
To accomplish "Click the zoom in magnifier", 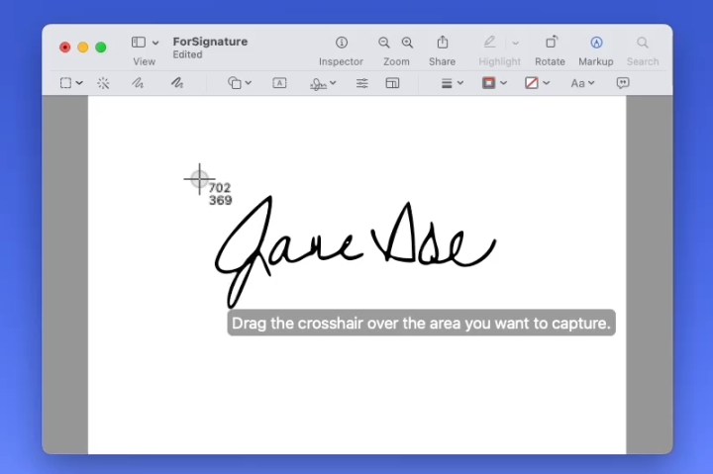I will click(x=407, y=43).
